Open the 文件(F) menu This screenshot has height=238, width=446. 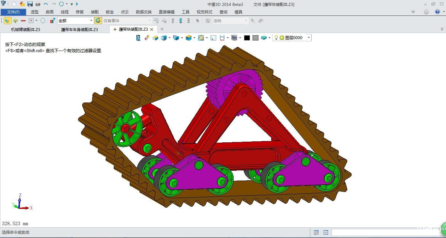13,12
